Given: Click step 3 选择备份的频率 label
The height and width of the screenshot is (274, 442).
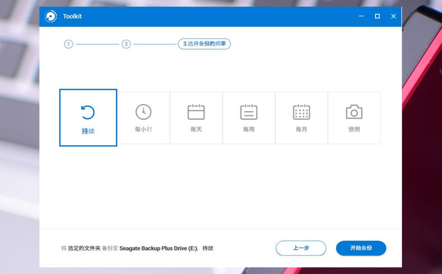Looking at the screenshot, I should point(204,44).
